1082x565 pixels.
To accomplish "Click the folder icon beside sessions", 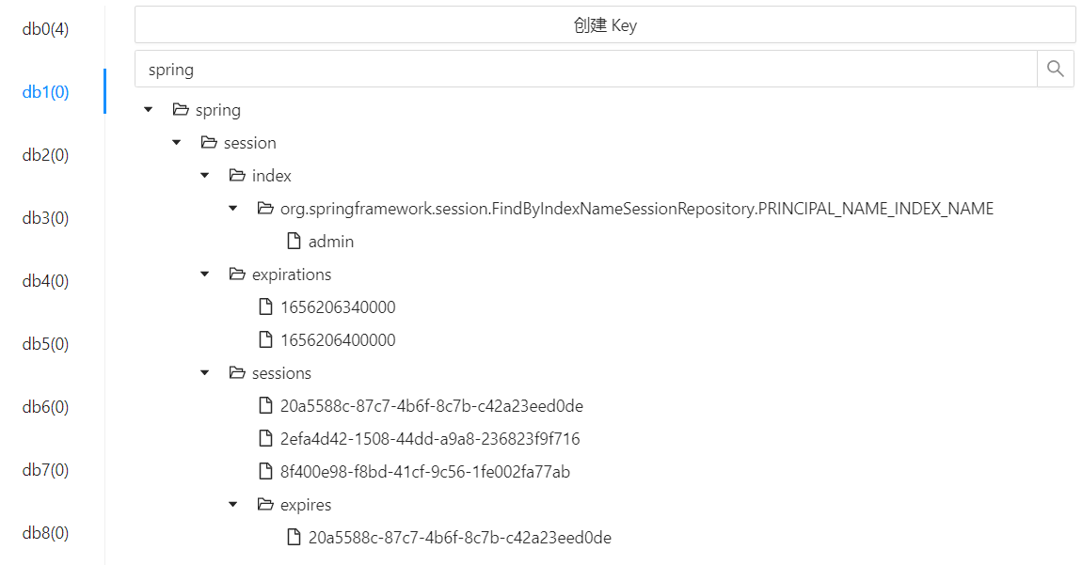I will point(237,373).
